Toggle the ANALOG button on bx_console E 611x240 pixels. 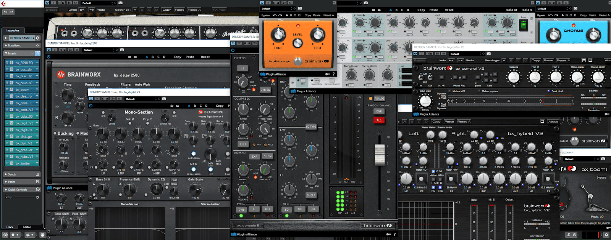[x=379, y=98]
